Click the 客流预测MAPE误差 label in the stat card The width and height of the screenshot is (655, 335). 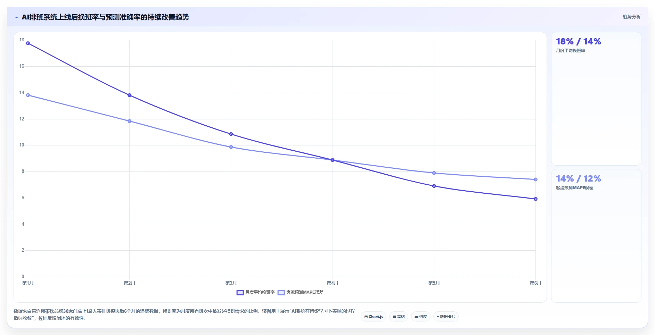coord(574,188)
